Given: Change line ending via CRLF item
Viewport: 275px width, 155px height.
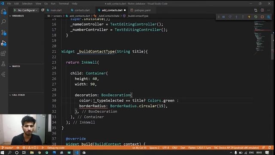Looking at the screenshot, I should click(x=174, y=148).
